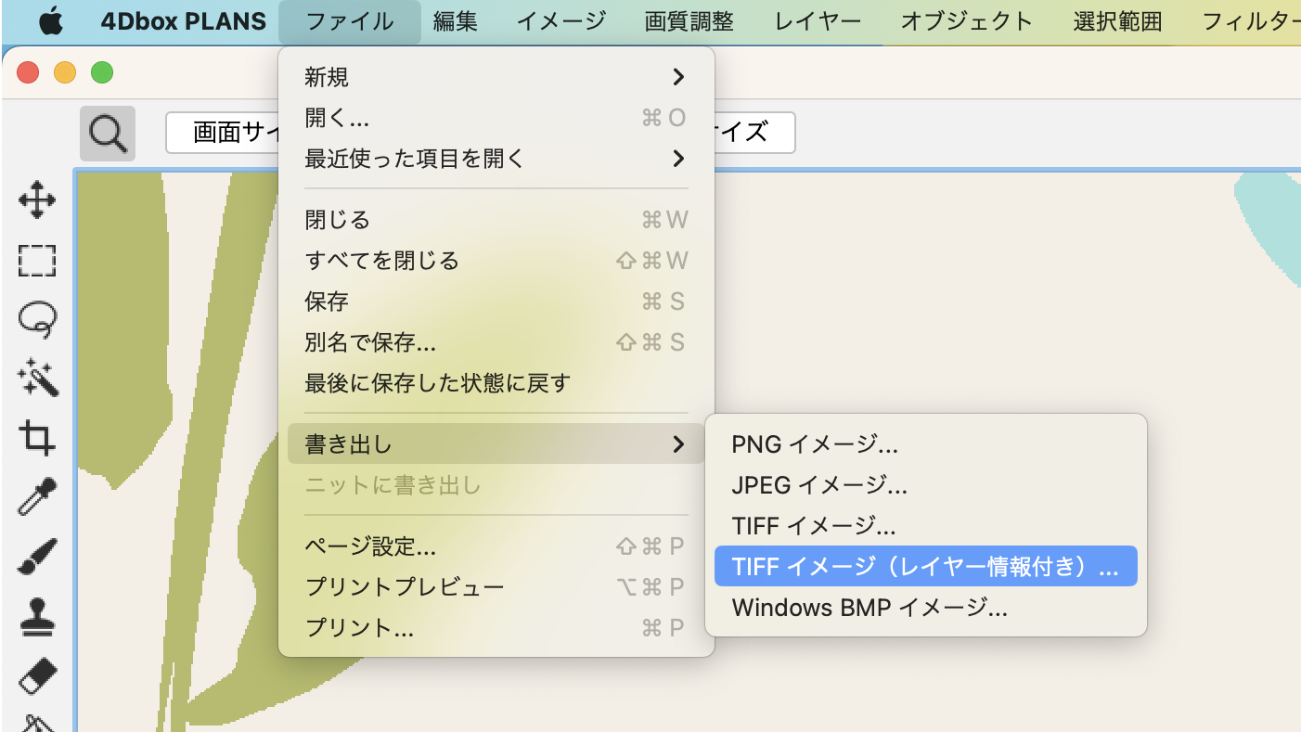The image size is (1301, 732).
Task: Expand the 書き出し submenu item
Action: (496, 444)
